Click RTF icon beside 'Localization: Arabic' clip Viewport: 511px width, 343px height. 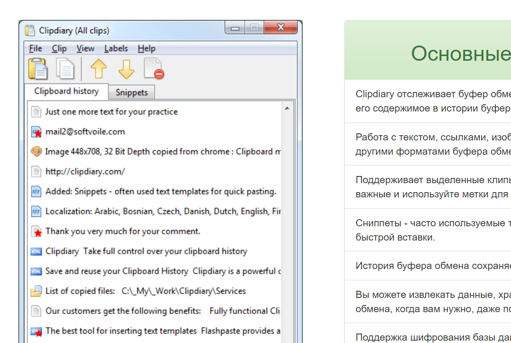point(36,211)
